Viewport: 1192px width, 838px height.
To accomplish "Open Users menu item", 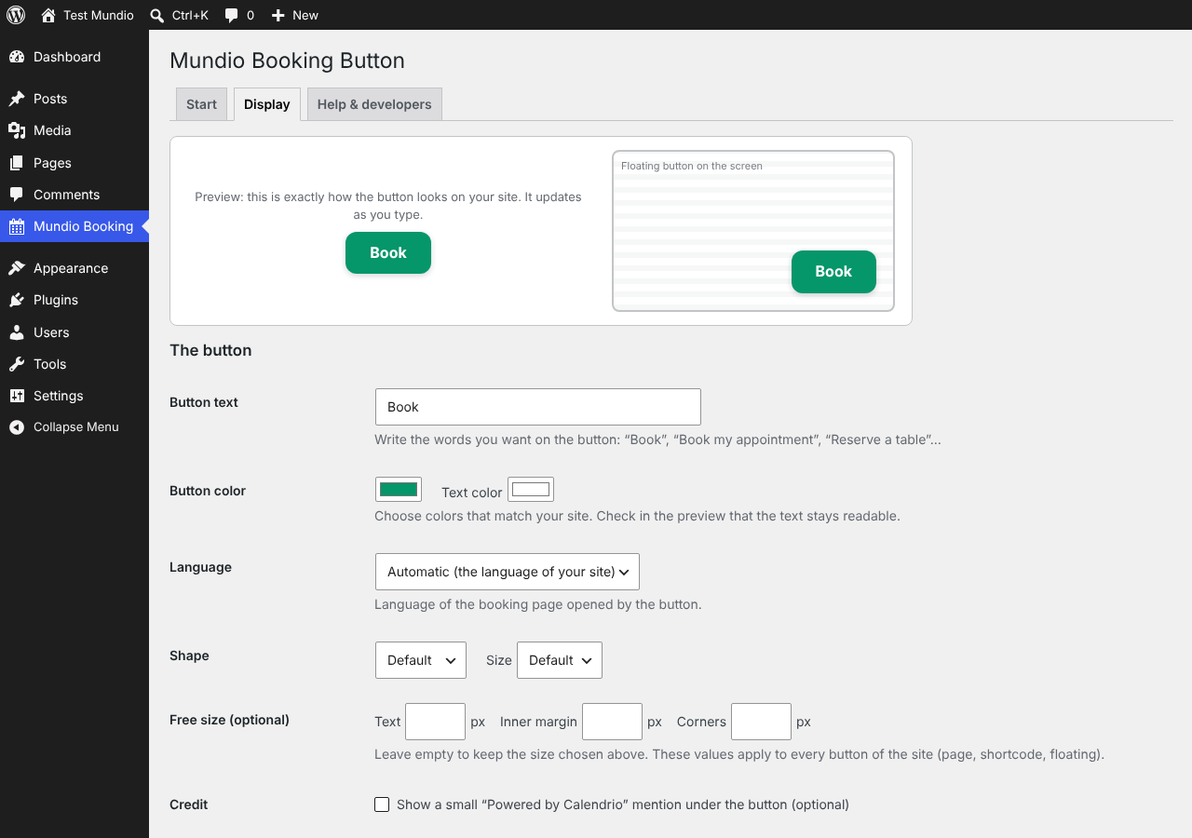I will pos(74,332).
